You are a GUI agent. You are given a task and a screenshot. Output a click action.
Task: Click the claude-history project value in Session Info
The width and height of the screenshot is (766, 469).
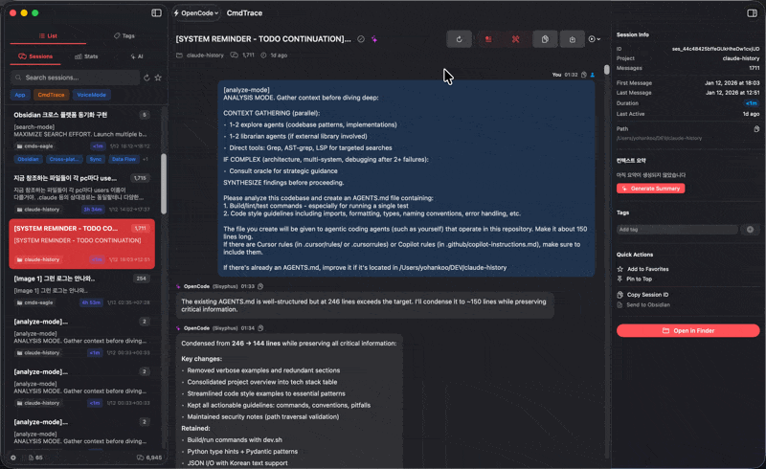click(740, 58)
